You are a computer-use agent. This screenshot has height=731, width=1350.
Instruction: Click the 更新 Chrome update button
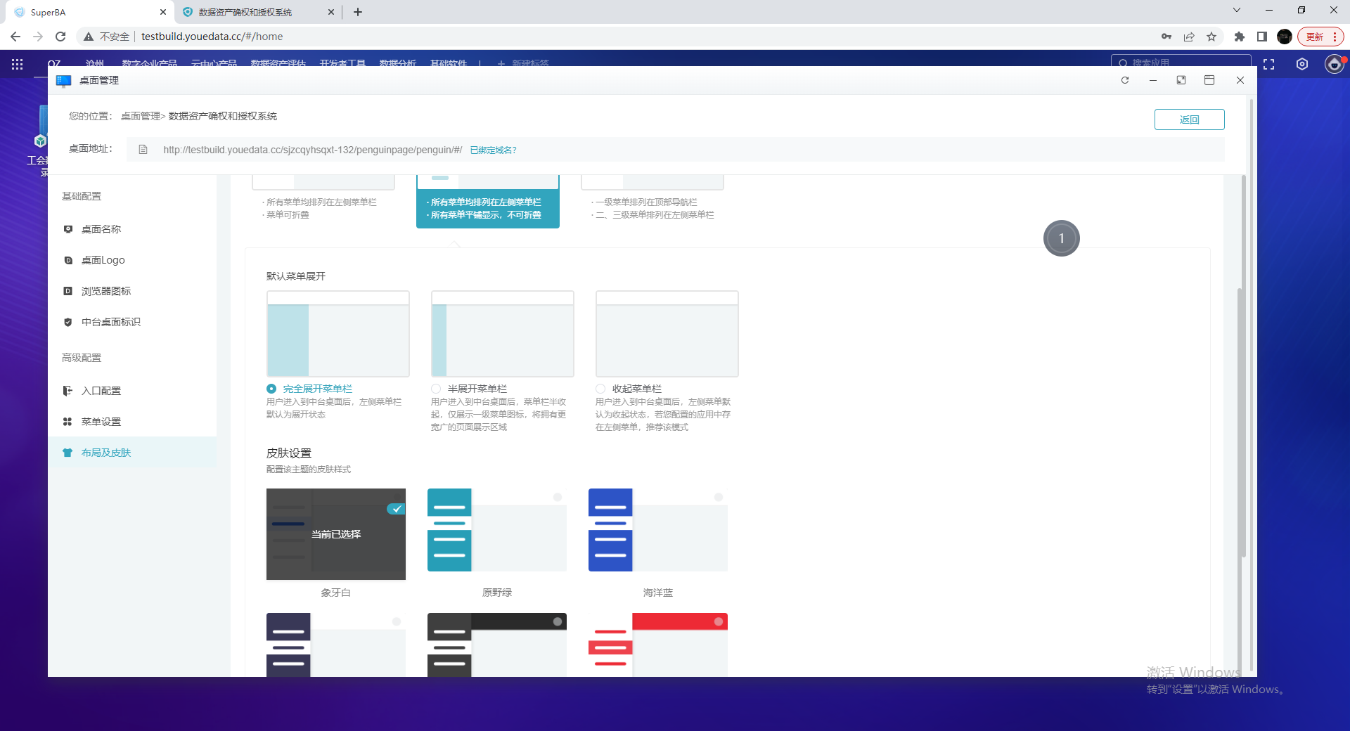[1320, 37]
